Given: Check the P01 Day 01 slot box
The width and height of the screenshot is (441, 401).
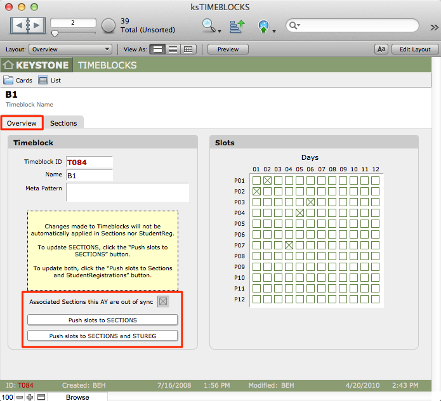Looking at the screenshot, I should click(x=257, y=181).
